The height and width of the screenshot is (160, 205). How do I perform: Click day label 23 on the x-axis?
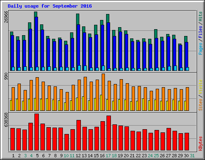[144, 156]
